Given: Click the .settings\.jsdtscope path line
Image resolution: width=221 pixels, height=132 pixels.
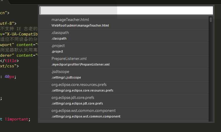Looking at the screenshot, I should click(x=66, y=78).
